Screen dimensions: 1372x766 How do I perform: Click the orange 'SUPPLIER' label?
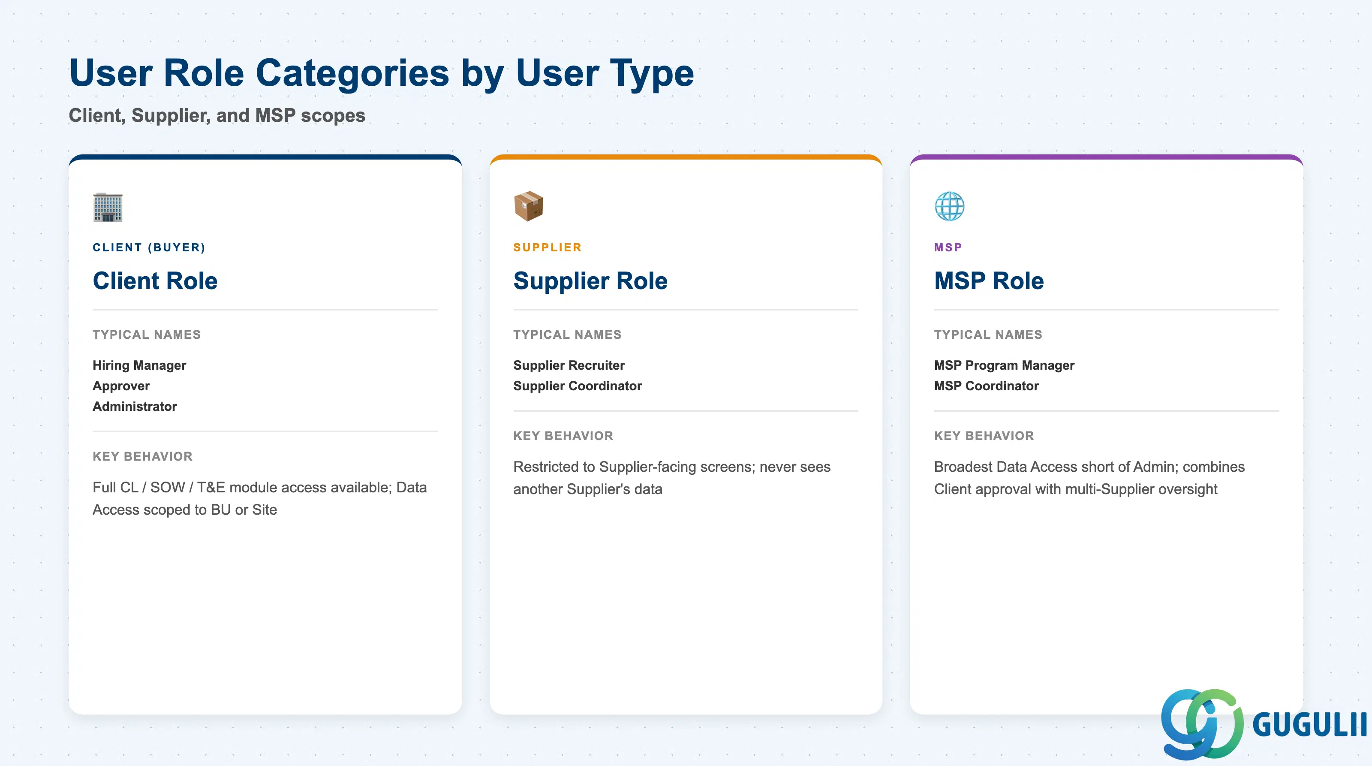pos(548,248)
